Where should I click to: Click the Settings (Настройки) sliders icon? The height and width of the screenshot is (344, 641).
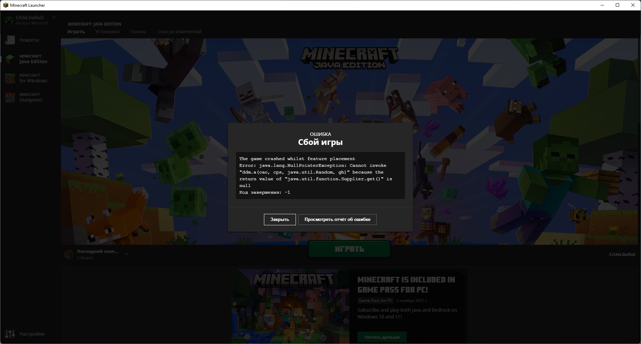[x=10, y=334]
